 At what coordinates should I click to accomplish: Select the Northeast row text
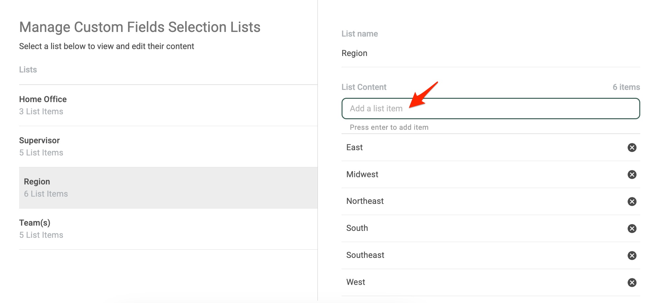pyautogui.click(x=365, y=201)
